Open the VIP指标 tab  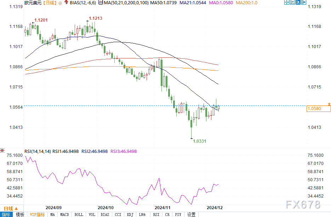38,215
